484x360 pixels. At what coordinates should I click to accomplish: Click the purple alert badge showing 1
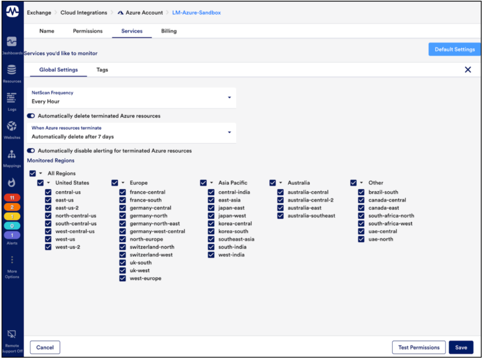pos(12,235)
